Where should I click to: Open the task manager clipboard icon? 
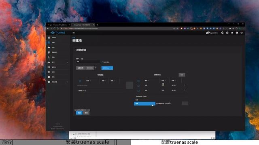pyautogui.click(x=227, y=33)
